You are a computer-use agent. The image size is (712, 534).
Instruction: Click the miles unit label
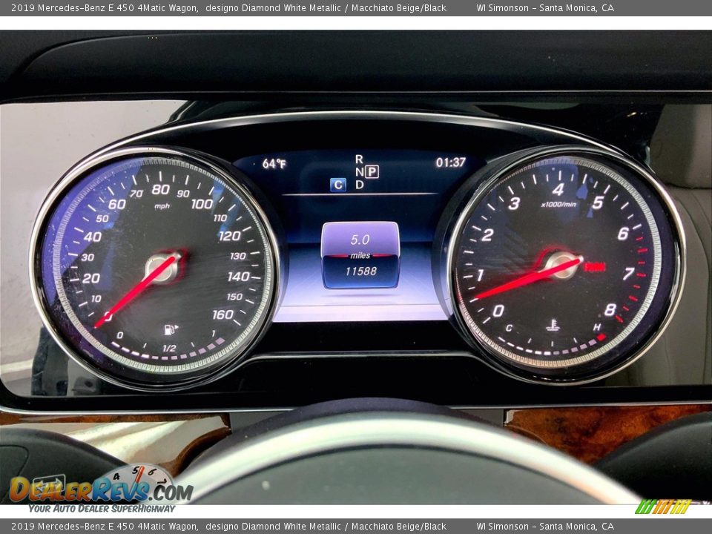(x=360, y=256)
